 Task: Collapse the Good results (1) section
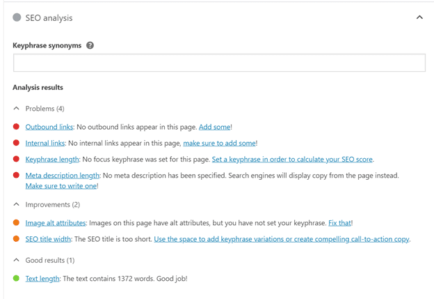click(17, 260)
